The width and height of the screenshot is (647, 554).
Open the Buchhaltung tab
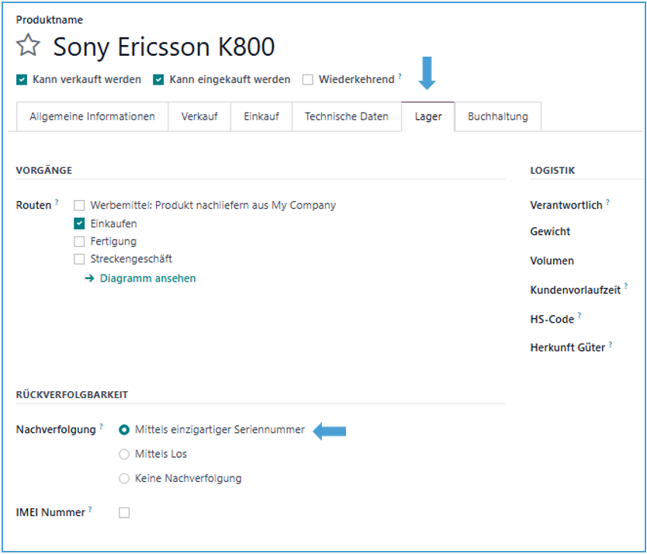click(497, 117)
